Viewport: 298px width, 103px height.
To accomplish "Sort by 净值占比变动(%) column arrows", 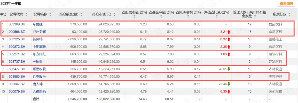I will click(216, 16).
